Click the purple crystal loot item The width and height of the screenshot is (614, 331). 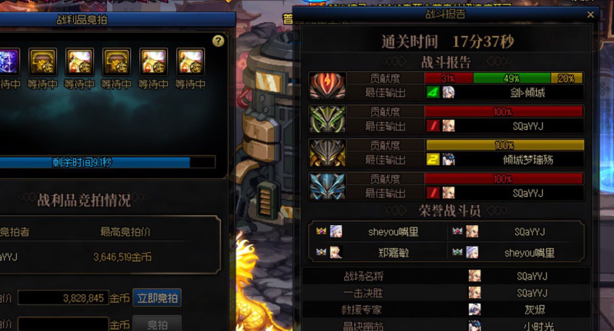point(9,62)
